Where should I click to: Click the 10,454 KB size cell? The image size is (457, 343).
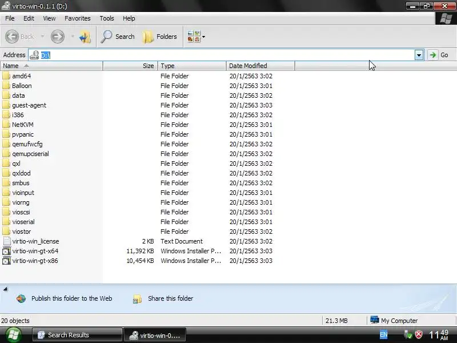140,261
